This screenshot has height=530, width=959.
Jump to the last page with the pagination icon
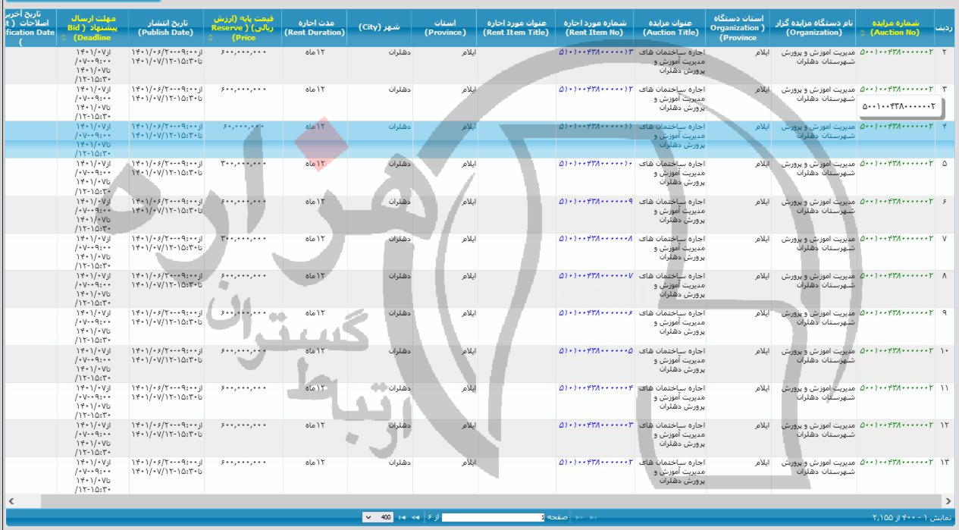click(401, 516)
